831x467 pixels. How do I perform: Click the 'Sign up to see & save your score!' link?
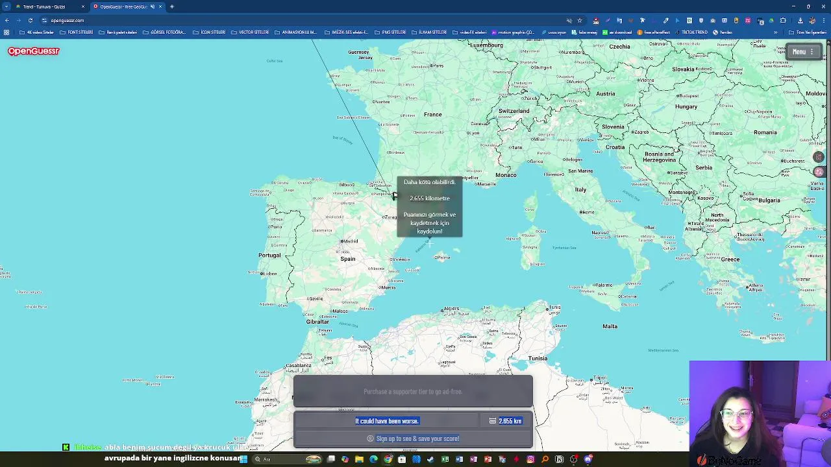[x=417, y=438]
